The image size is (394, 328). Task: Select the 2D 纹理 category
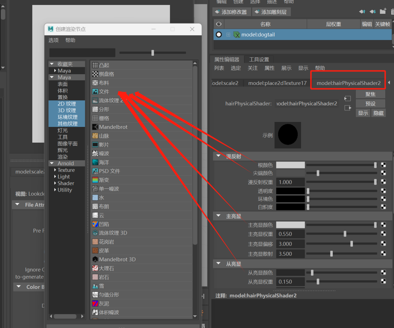67,104
